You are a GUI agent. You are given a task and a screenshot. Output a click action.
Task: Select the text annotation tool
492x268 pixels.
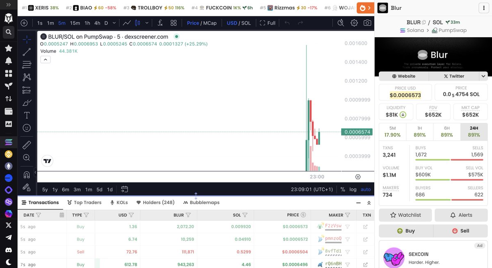point(27,115)
